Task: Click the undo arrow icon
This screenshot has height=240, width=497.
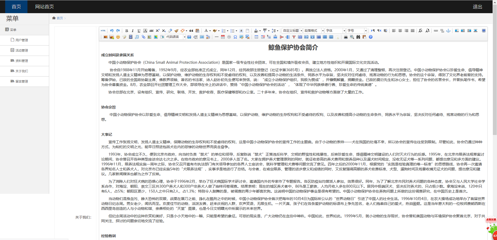Action: [112, 31]
